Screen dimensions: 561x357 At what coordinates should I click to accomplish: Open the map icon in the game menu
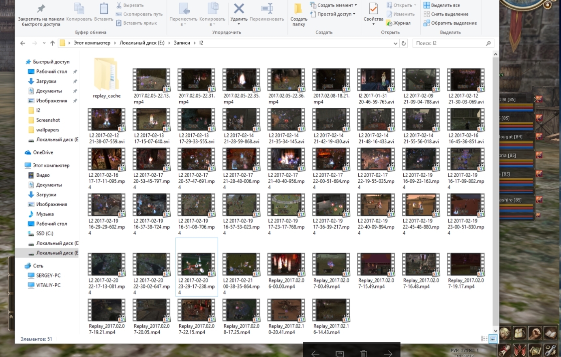[535, 350]
